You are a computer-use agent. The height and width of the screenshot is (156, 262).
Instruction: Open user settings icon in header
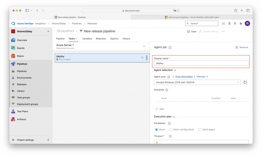coord(241,23)
